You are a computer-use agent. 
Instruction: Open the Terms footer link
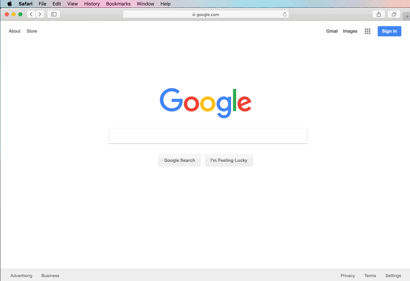(370, 276)
